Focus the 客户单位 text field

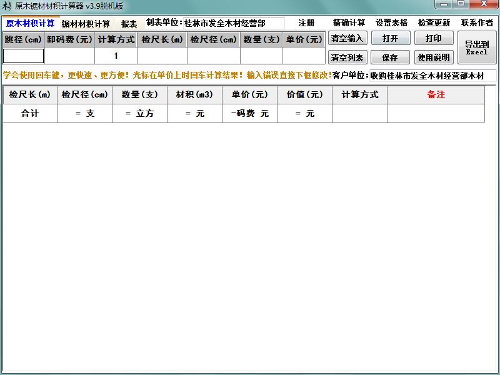pyautogui.click(x=432, y=76)
